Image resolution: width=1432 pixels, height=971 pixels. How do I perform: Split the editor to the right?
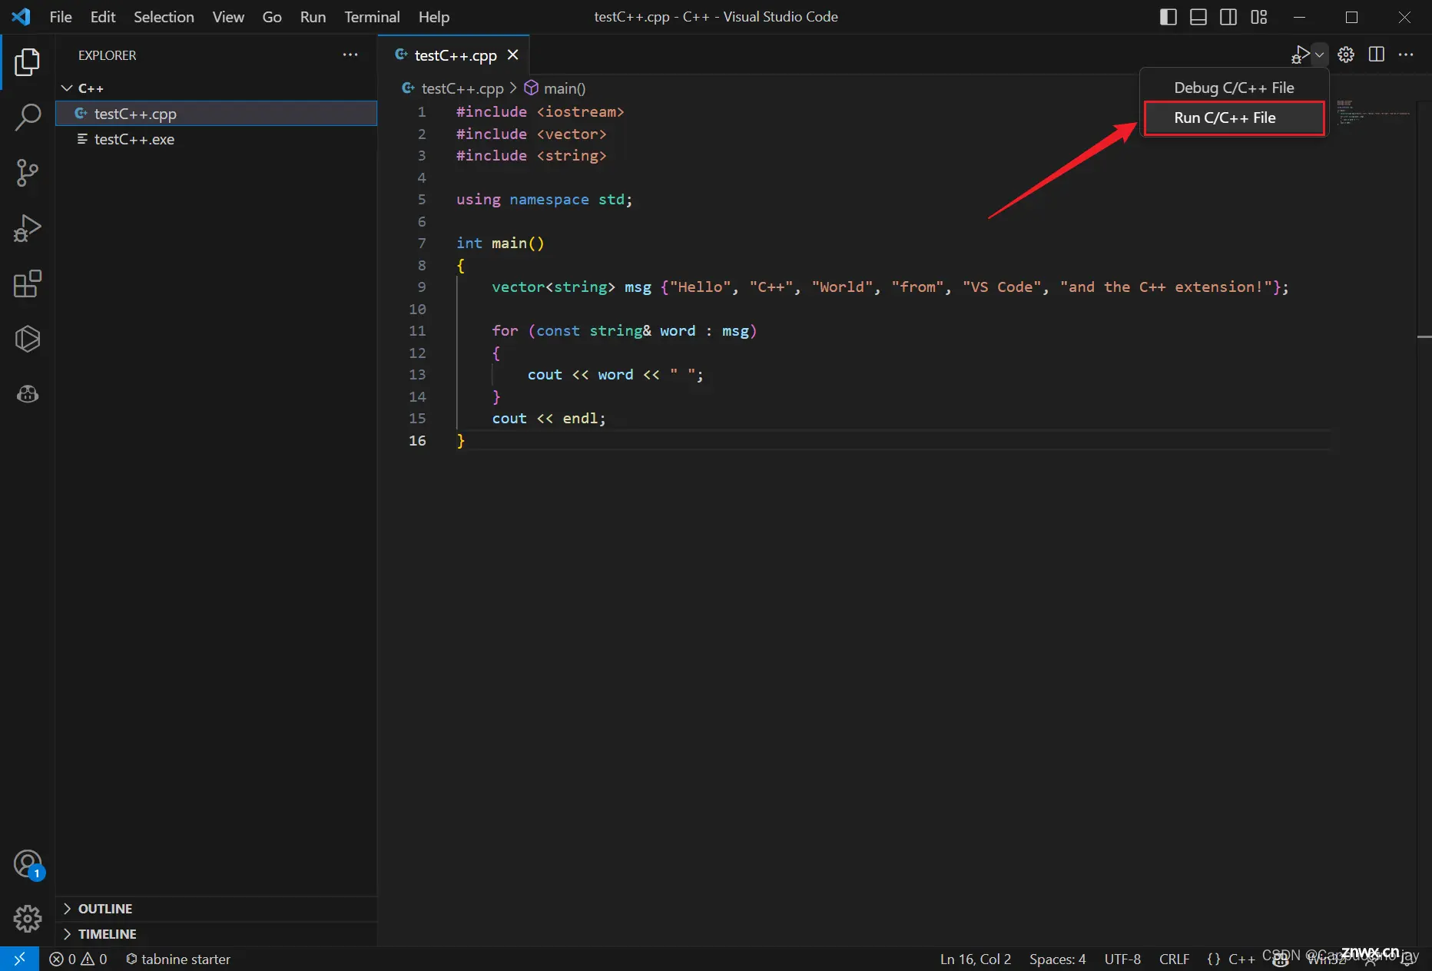(x=1377, y=55)
